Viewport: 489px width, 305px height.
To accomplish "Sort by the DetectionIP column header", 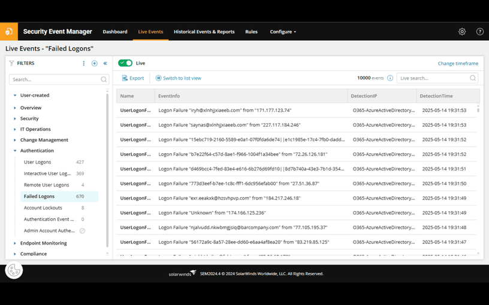I will (x=382, y=96).
